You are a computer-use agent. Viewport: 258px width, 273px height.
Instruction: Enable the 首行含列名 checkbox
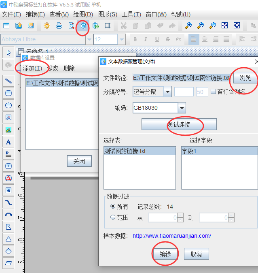pyautogui.click(x=213, y=92)
